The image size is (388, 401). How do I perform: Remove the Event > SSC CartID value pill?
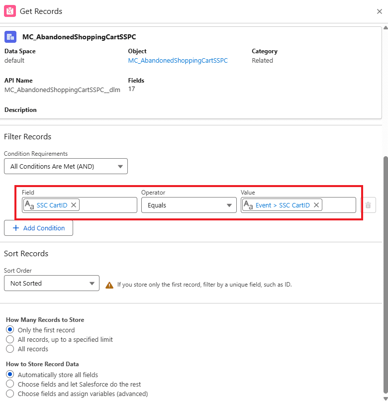pos(316,205)
